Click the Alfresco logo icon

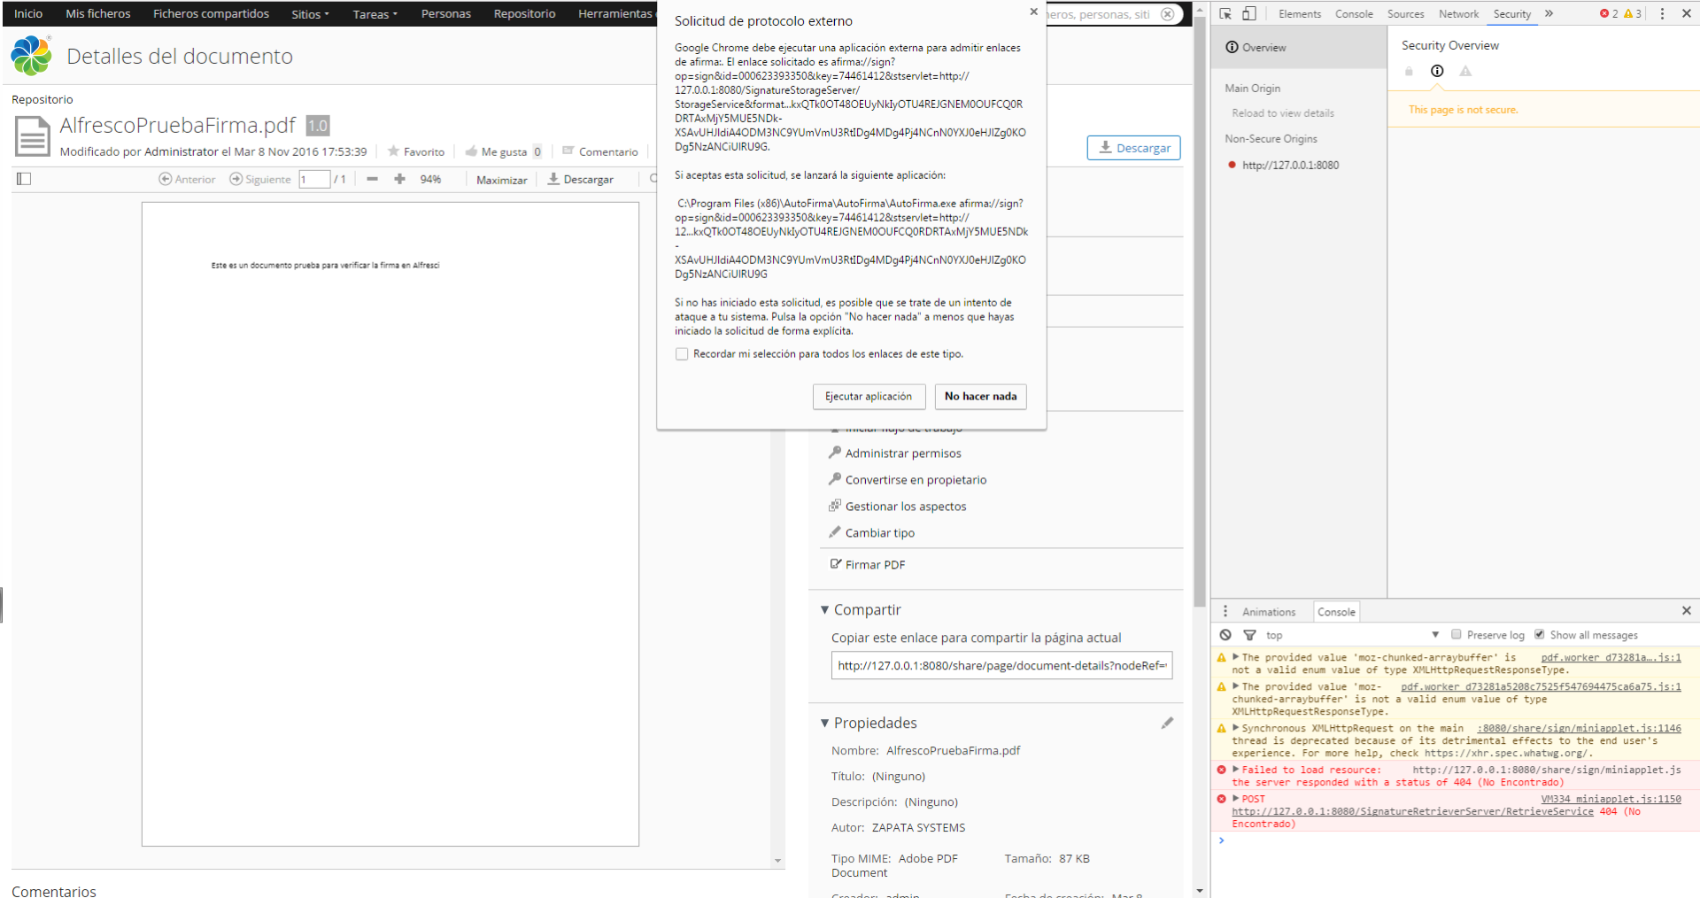pos(31,56)
